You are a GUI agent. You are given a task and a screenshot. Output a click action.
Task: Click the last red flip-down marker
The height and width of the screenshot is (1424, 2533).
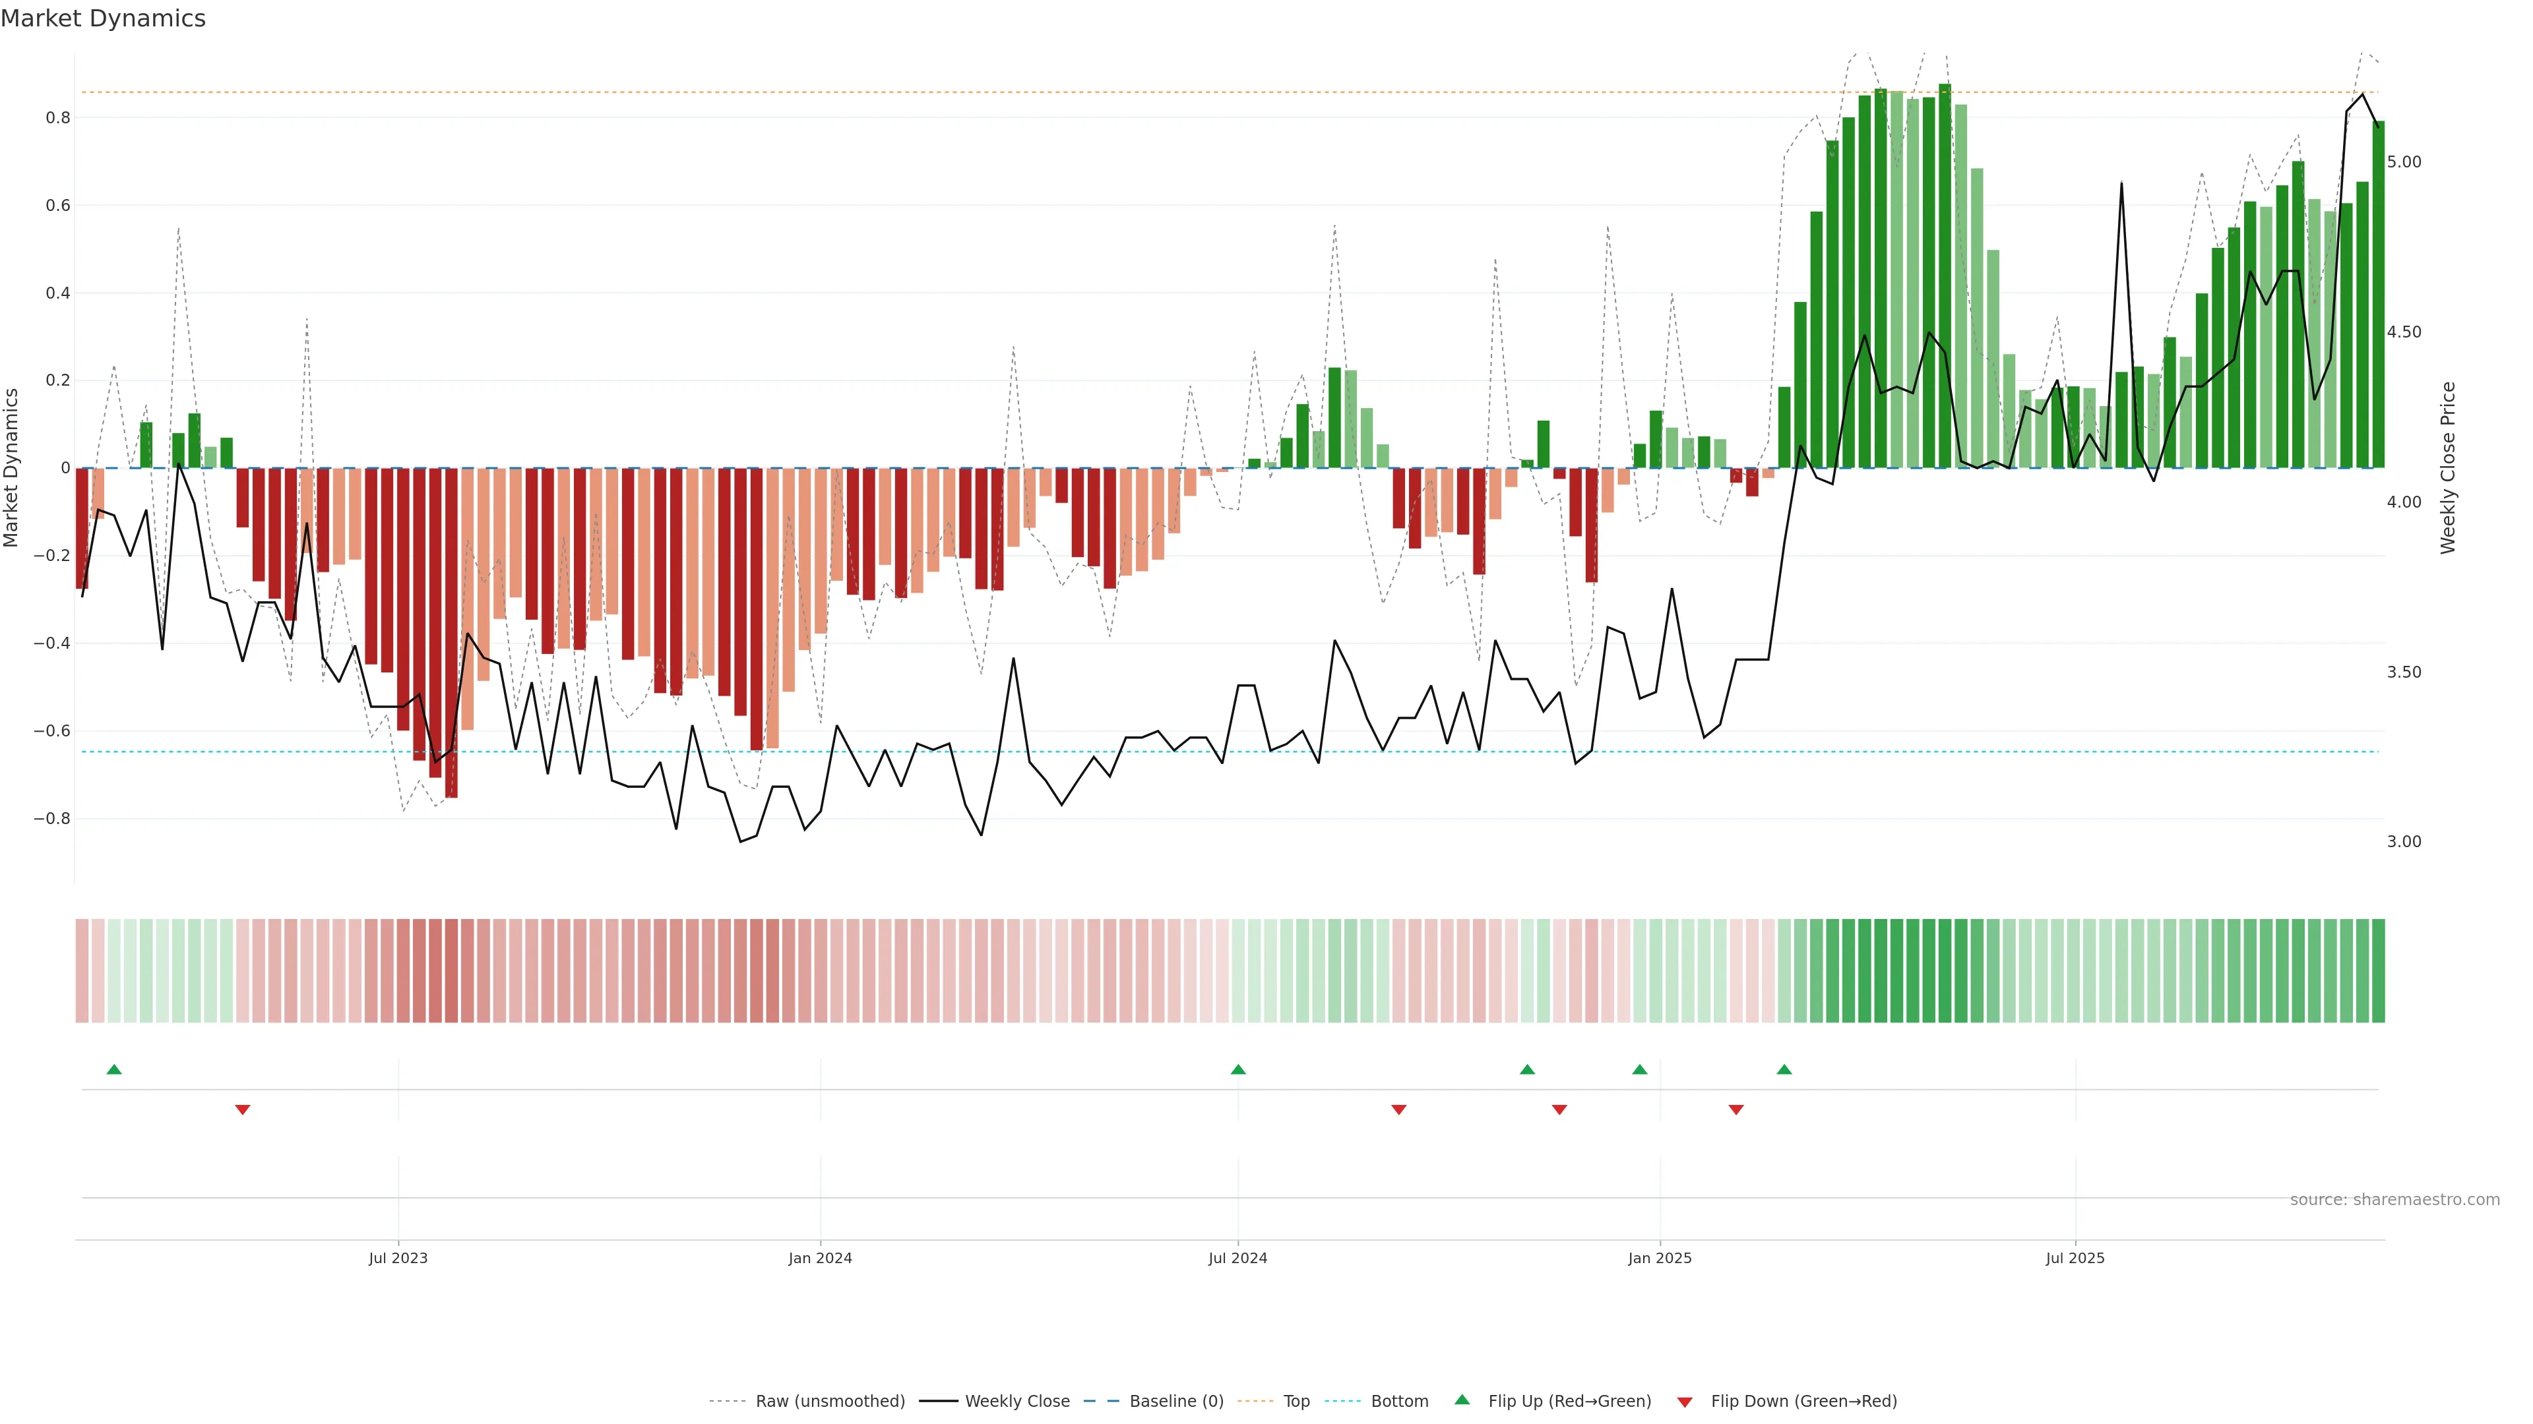point(1736,1110)
